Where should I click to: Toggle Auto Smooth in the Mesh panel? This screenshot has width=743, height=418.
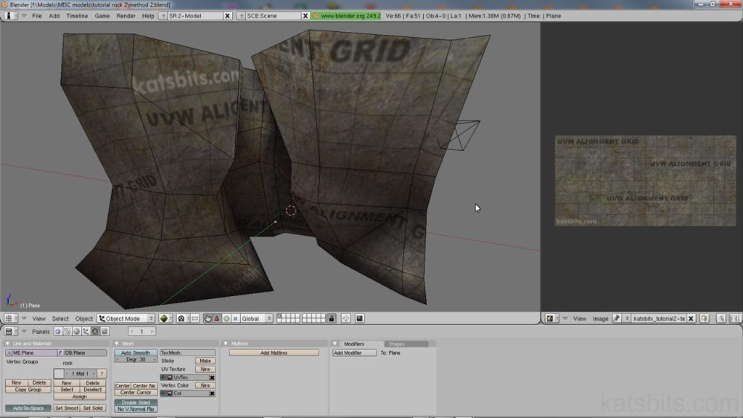click(135, 353)
